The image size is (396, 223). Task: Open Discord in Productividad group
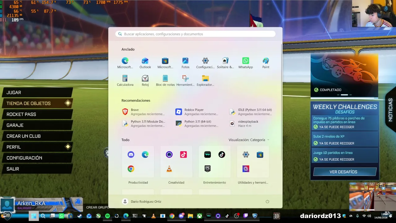131,155
